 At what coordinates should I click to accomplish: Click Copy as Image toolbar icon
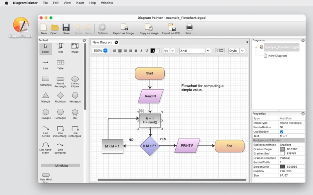point(149,29)
